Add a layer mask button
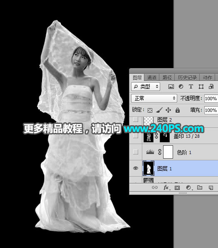 pos(177,188)
